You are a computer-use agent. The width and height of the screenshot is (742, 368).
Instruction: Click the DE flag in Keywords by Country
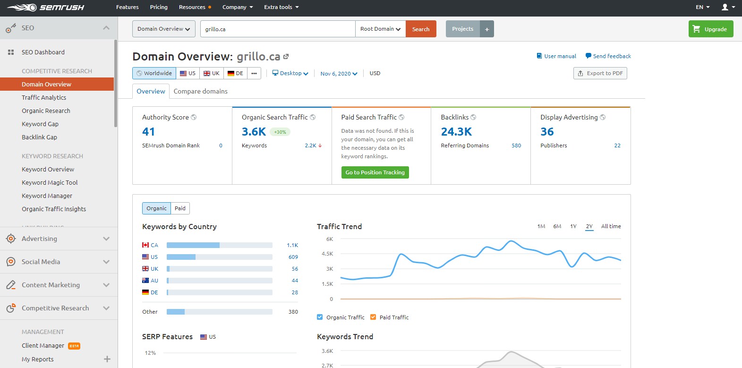[x=145, y=292]
